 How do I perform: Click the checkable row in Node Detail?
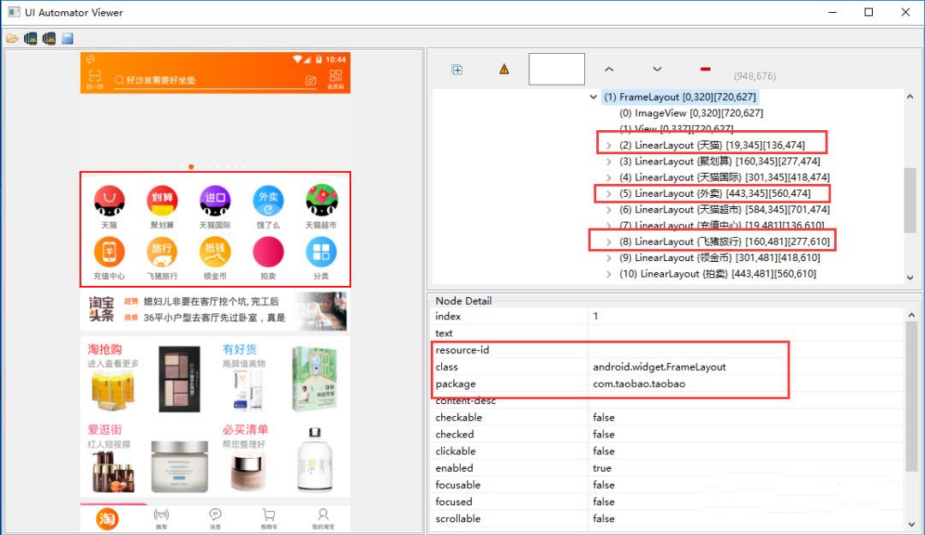point(667,417)
